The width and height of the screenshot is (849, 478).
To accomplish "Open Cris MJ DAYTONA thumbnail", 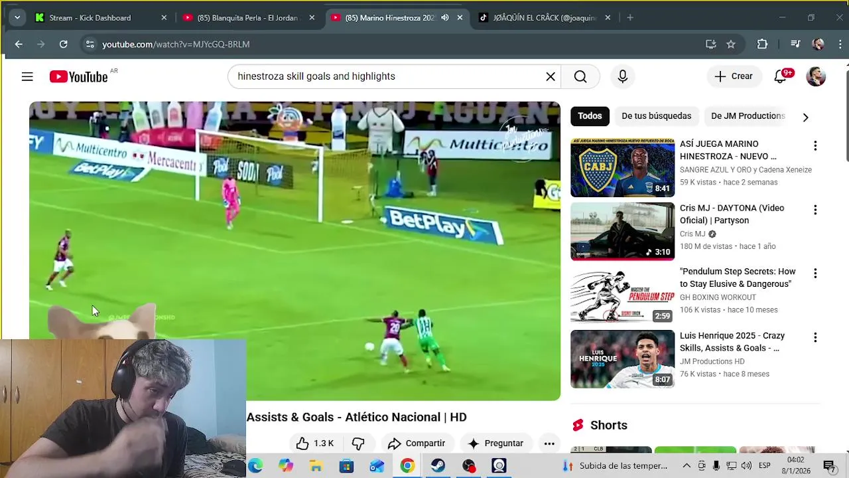I will (622, 232).
